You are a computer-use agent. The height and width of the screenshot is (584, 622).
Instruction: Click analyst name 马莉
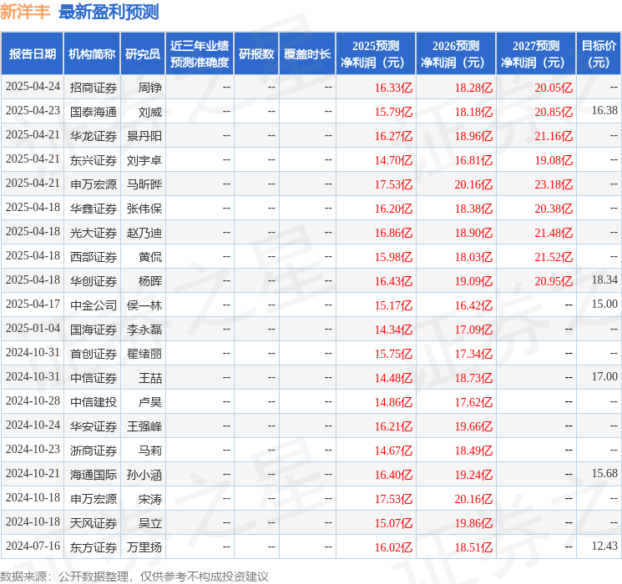coord(150,451)
